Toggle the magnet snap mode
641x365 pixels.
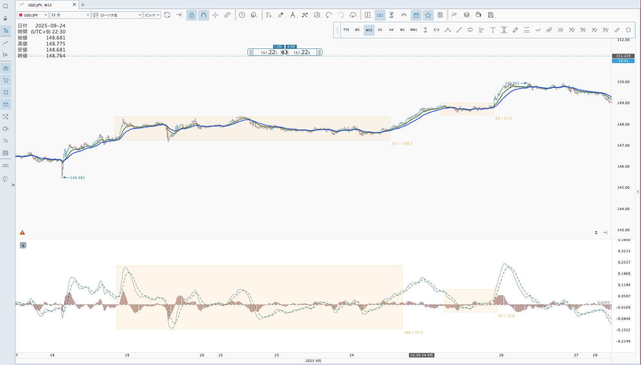(204, 15)
